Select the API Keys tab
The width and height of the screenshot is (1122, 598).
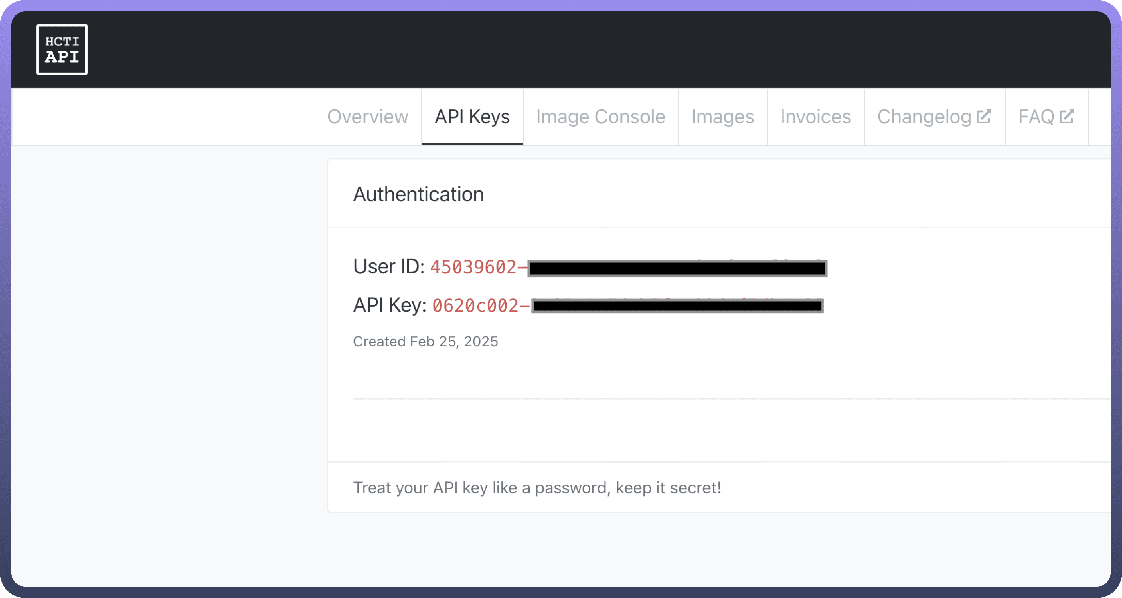[x=472, y=117]
